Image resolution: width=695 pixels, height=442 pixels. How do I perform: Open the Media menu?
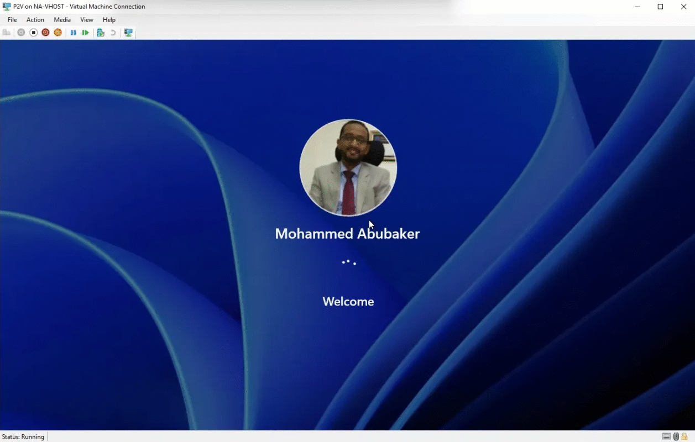(62, 20)
